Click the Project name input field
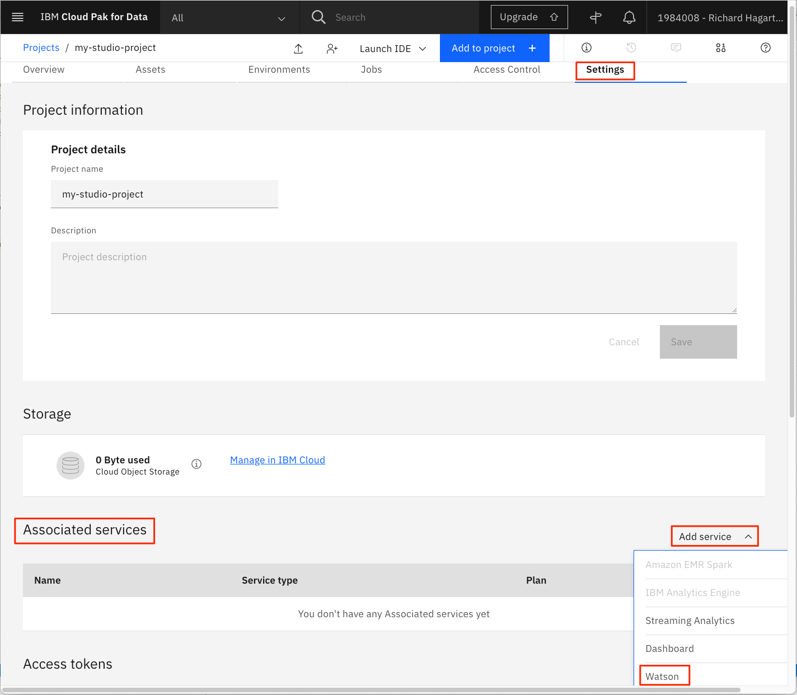This screenshot has width=797, height=695. pos(165,194)
